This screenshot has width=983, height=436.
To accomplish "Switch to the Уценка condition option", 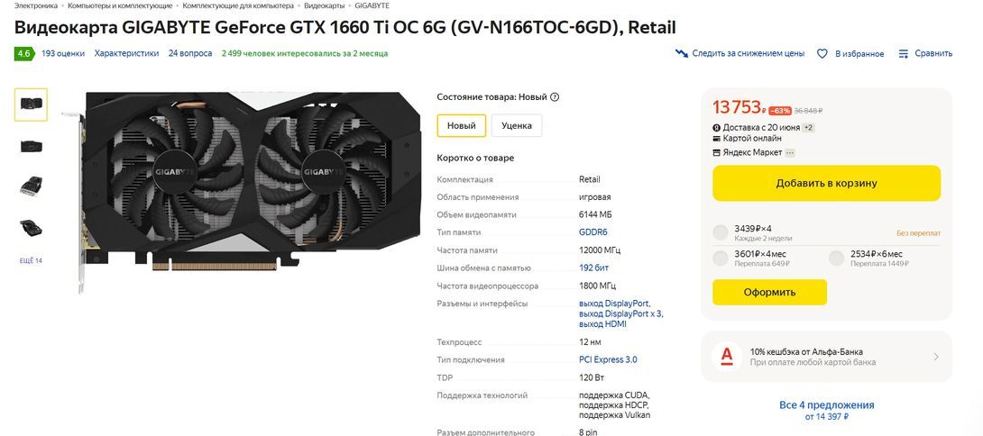I will click(x=517, y=125).
